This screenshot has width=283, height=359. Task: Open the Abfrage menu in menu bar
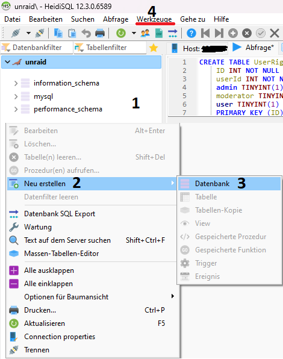tap(116, 19)
